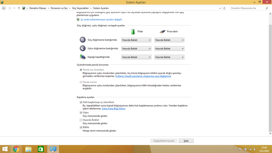The image size is (272, 153).
Task: Click the İptal button
Action: tap(186, 141)
